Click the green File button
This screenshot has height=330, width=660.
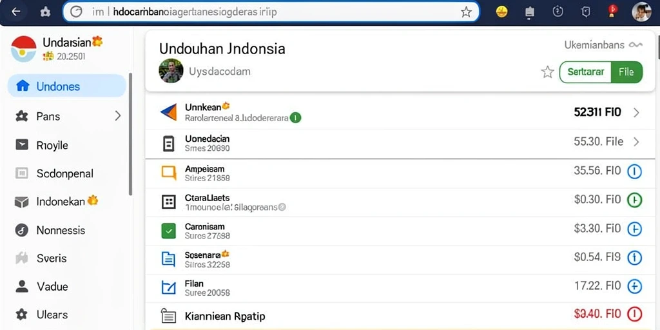pos(626,72)
